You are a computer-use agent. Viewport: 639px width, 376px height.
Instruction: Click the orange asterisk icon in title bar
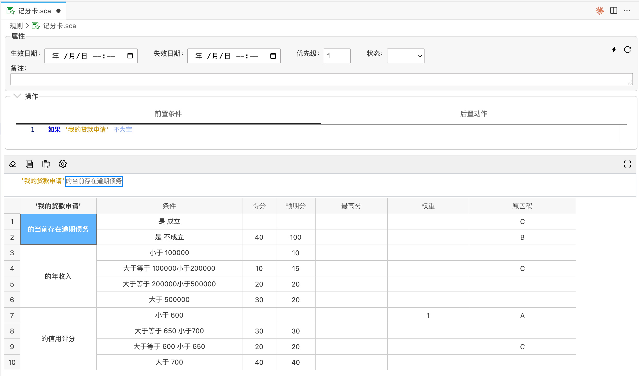[x=600, y=11]
